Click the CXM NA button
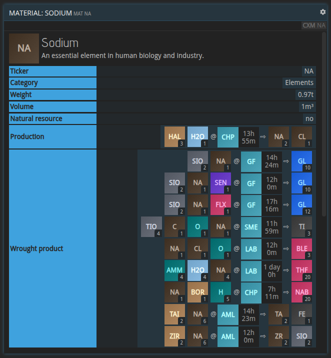331x358 pixels. (314, 25)
